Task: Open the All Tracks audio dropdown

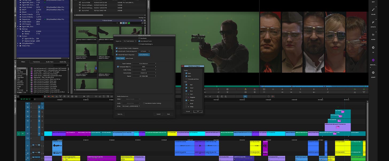Action: point(144,51)
